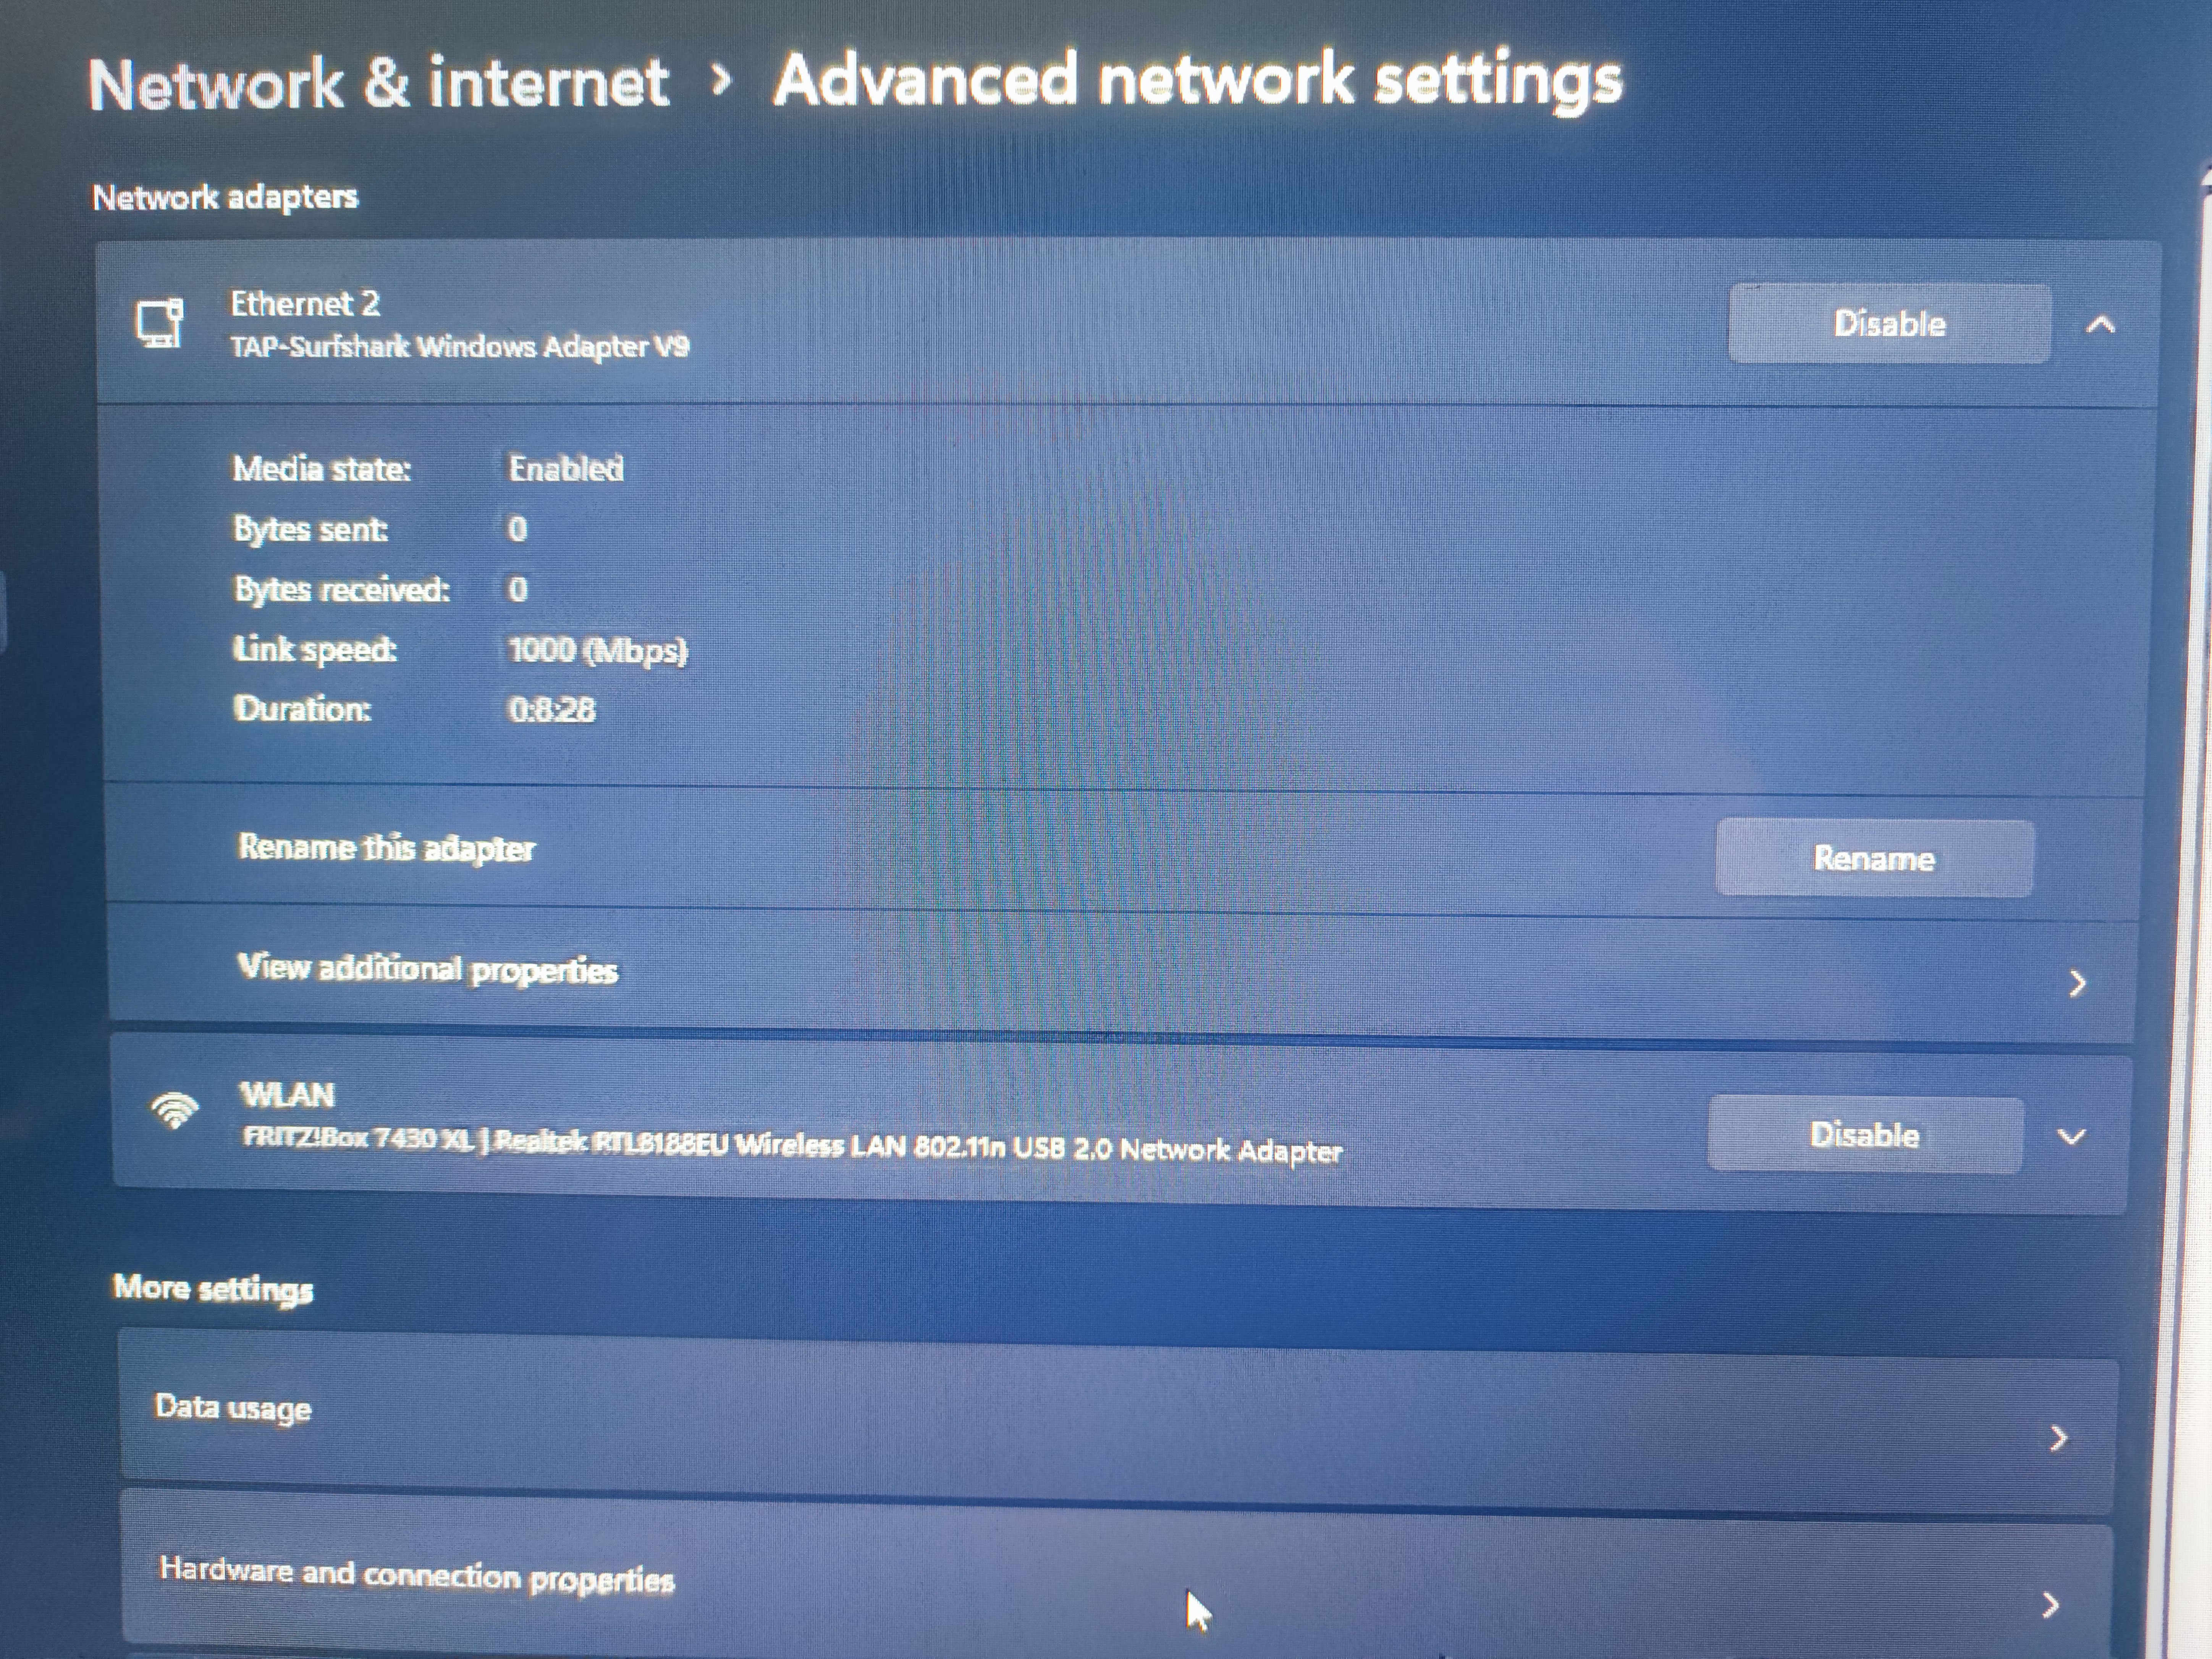Viewport: 2212px width, 1659px height.
Task: Expand the WLAN adapter details chevron
Action: (x=2072, y=1137)
